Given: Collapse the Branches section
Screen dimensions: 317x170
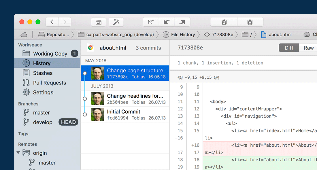Looking at the screenshot, I should 28,104.
